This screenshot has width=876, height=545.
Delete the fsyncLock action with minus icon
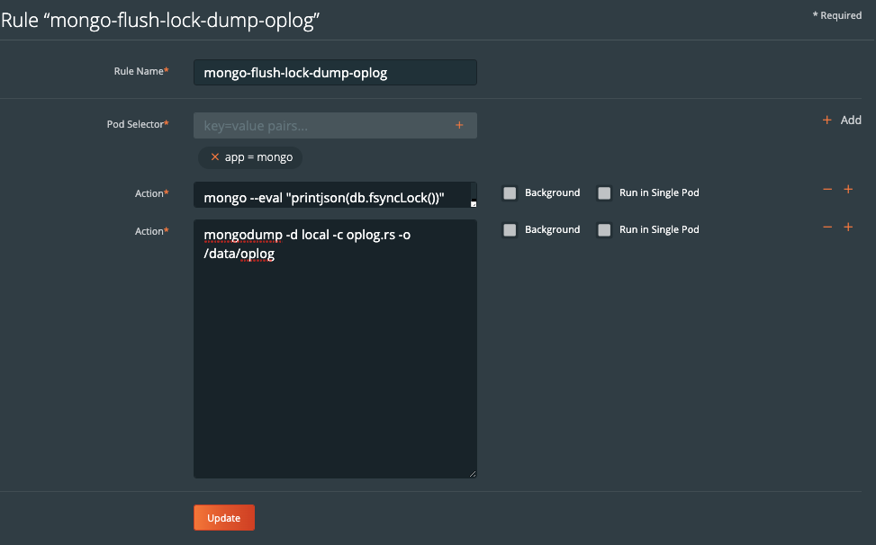pos(827,189)
